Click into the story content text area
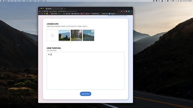The height and width of the screenshot is (108, 193). pos(86,71)
